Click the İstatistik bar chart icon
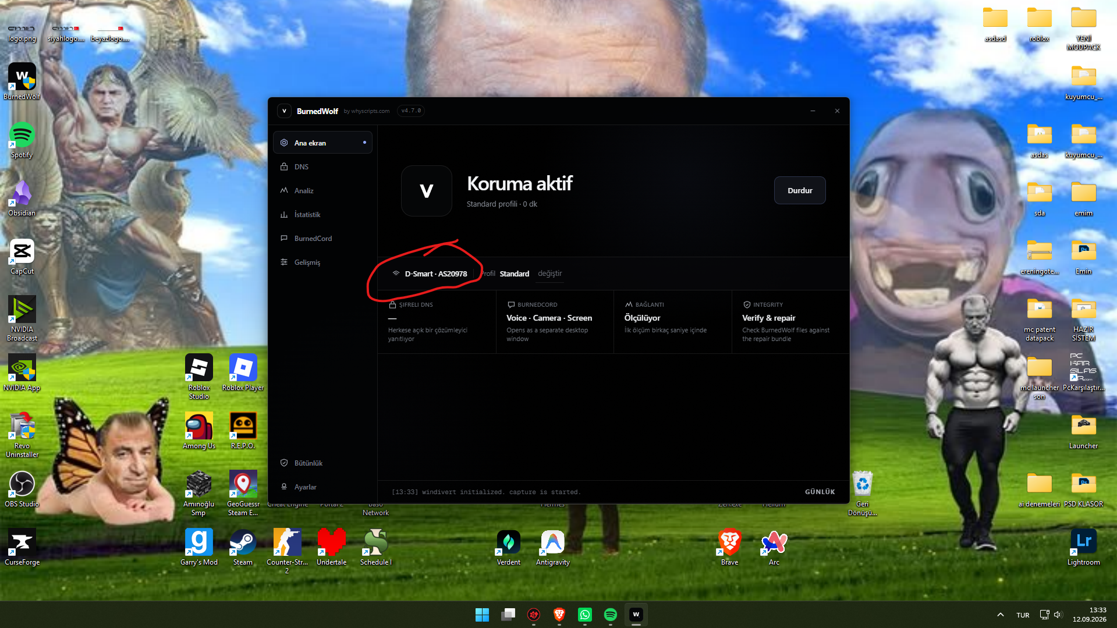Image resolution: width=1117 pixels, height=628 pixels. 284,214
